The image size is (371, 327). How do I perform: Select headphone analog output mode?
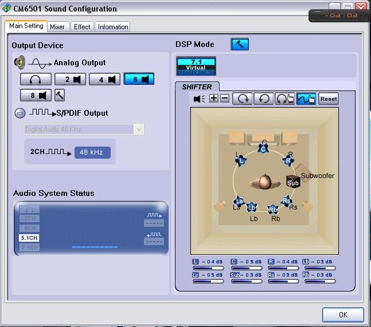point(36,79)
